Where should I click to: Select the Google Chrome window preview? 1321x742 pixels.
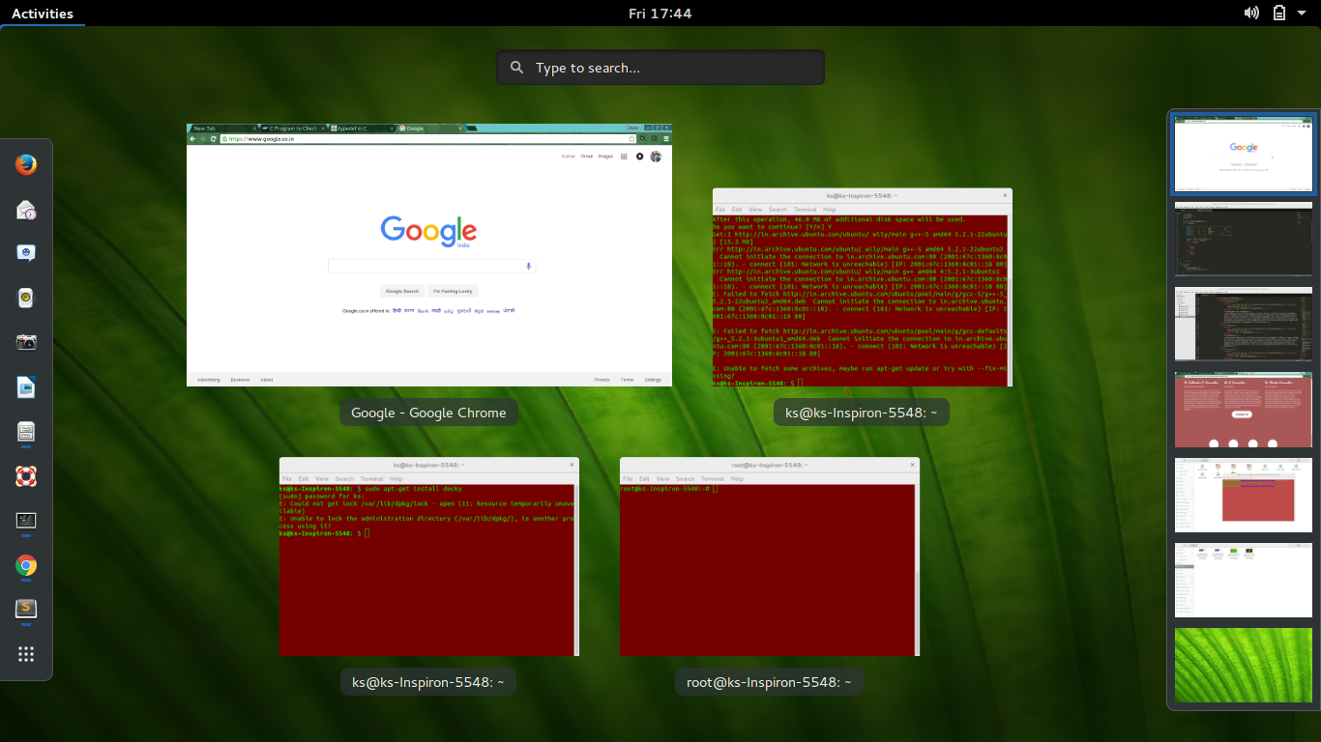pyautogui.click(x=429, y=255)
